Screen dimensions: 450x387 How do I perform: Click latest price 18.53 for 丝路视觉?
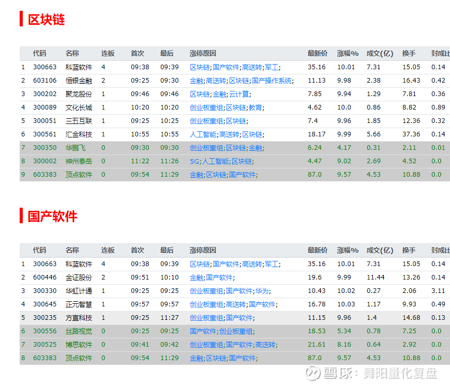pos(317,331)
